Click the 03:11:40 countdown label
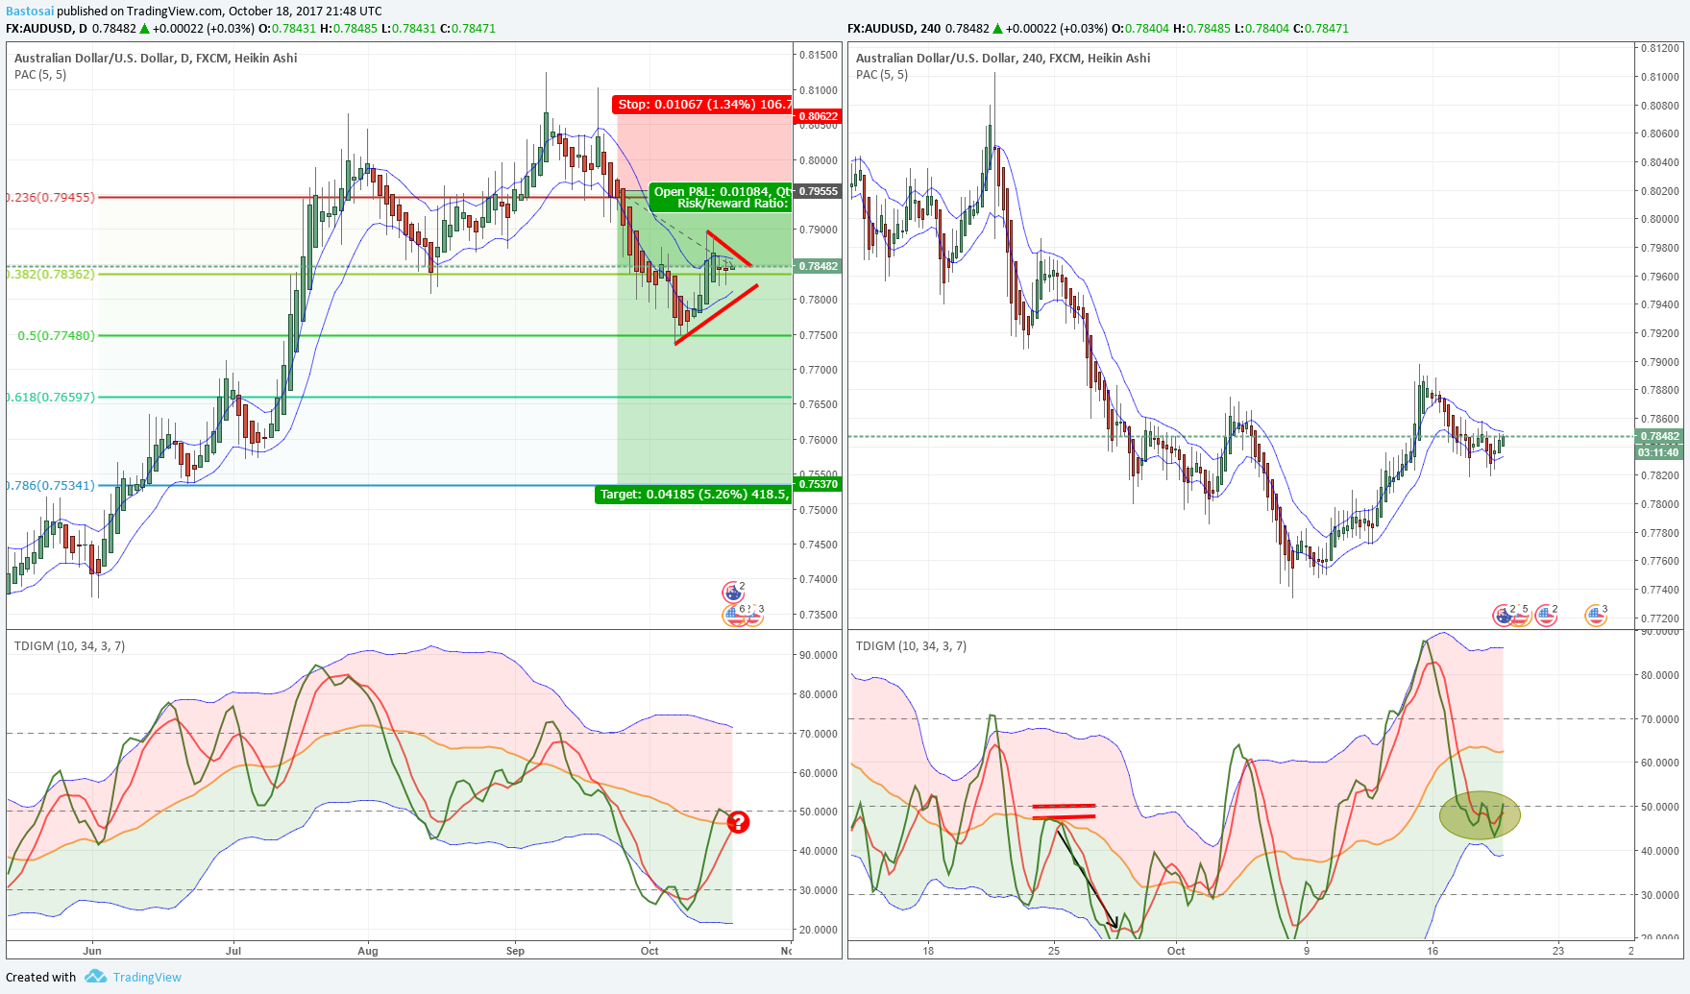1690x994 pixels. [1659, 452]
